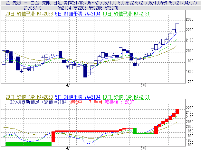Click the 2150 axis label on the lower chart
This screenshot has width=201, height=152.
190,112
